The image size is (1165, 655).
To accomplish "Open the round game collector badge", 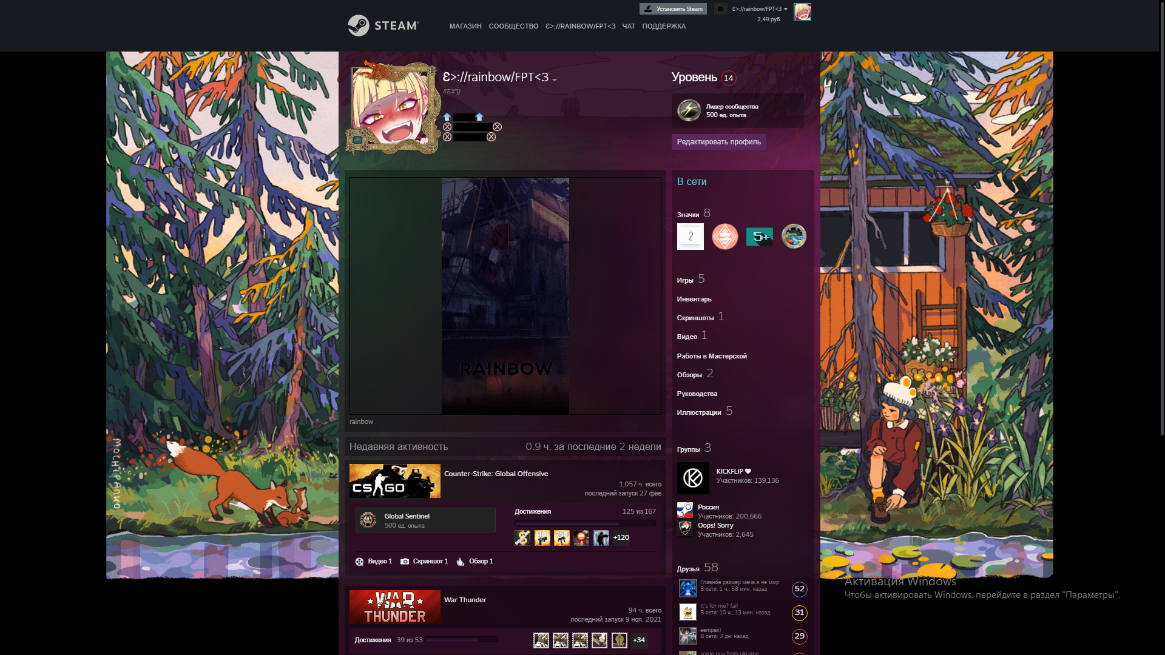I will coord(794,237).
